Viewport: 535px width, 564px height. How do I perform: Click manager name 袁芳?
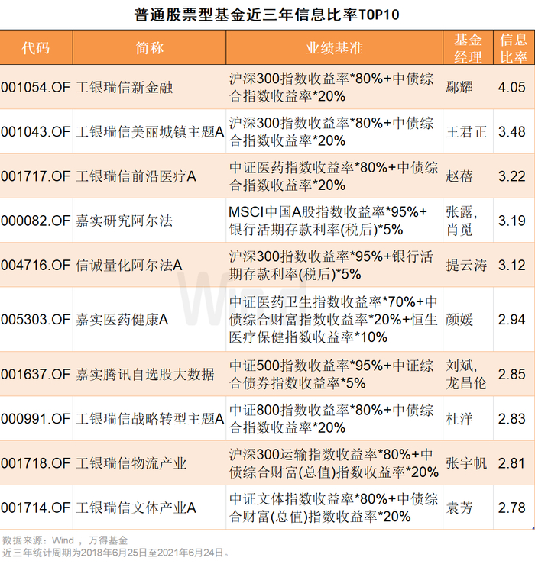click(459, 508)
